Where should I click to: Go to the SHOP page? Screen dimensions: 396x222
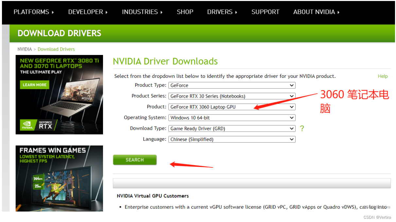(x=185, y=12)
